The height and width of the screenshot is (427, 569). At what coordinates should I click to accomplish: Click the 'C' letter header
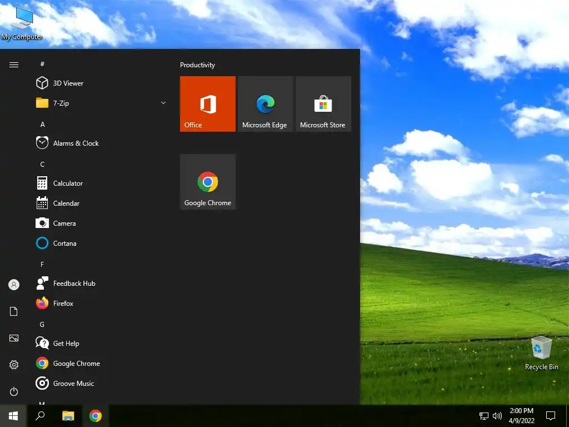coord(42,165)
